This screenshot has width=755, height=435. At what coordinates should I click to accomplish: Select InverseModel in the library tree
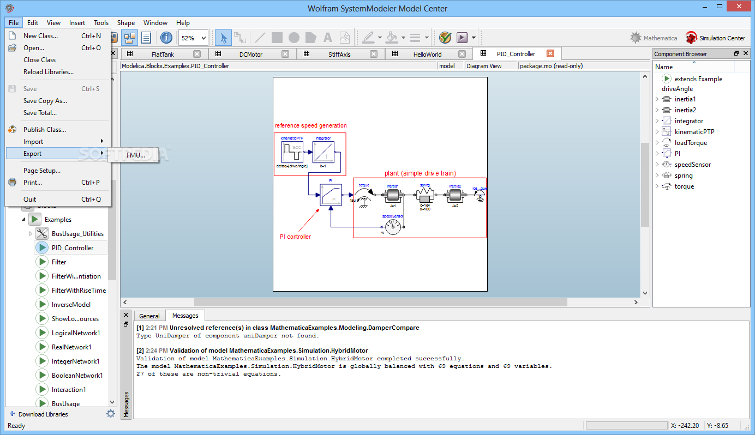(x=71, y=304)
